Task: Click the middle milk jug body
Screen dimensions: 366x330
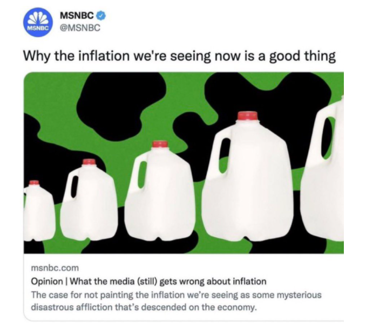Action: point(160,194)
